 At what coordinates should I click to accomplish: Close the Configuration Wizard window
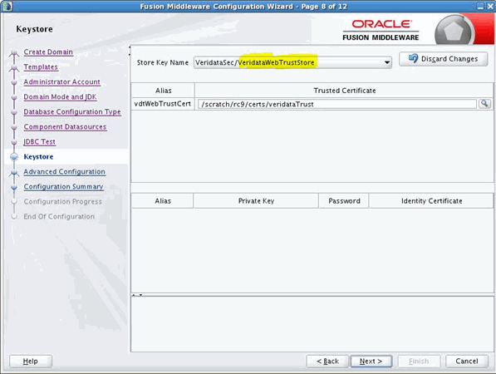(x=491, y=6)
